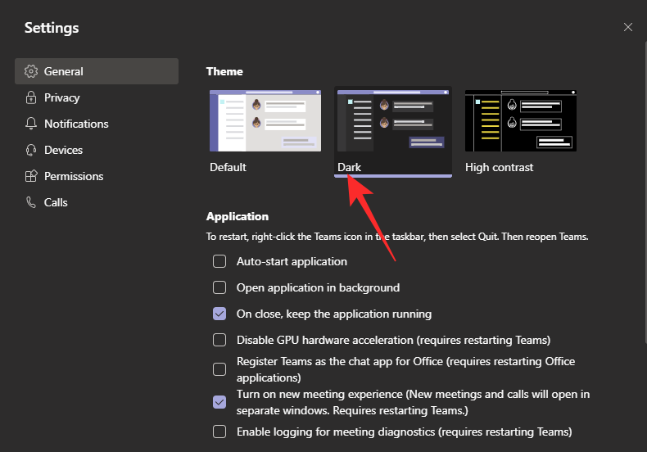This screenshot has width=647, height=452.
Task: Go to the Calls settings section
Action: 56,202
